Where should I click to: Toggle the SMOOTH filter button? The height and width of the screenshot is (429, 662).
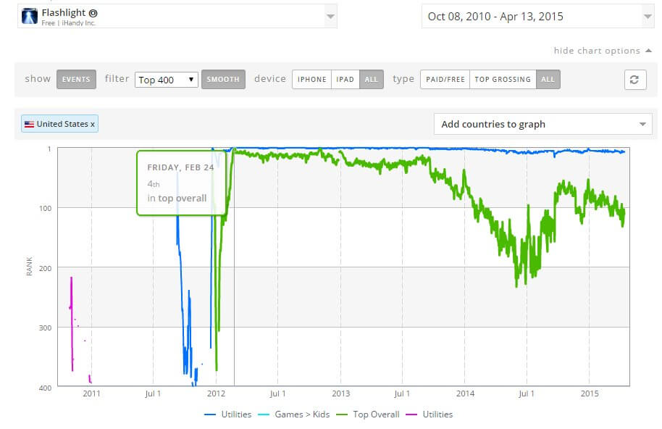[223, 80]
